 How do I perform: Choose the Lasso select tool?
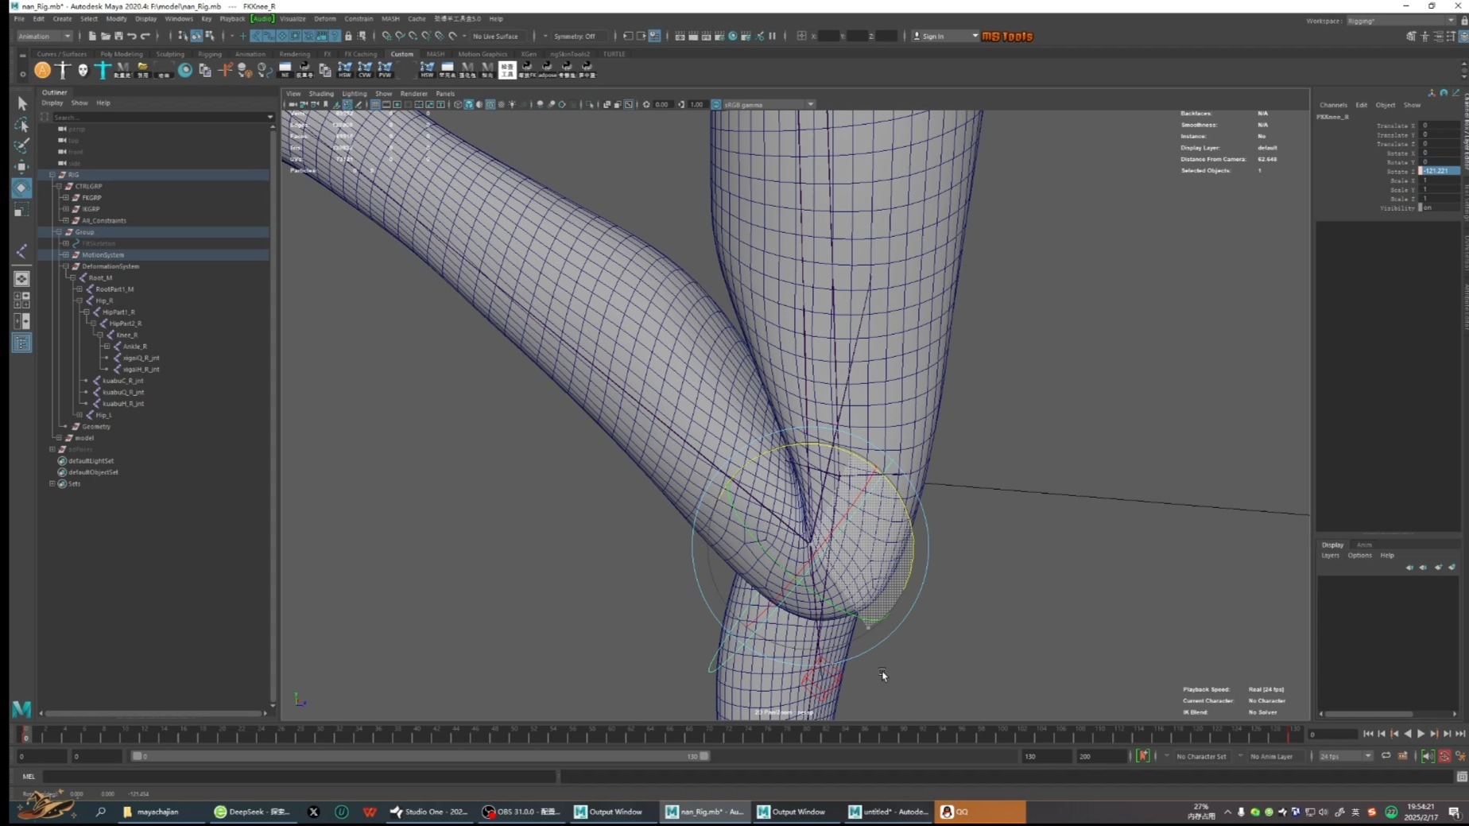[21, 125]
